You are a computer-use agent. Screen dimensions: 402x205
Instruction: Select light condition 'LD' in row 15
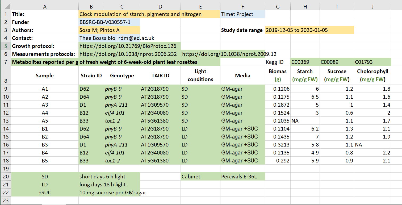200,137
